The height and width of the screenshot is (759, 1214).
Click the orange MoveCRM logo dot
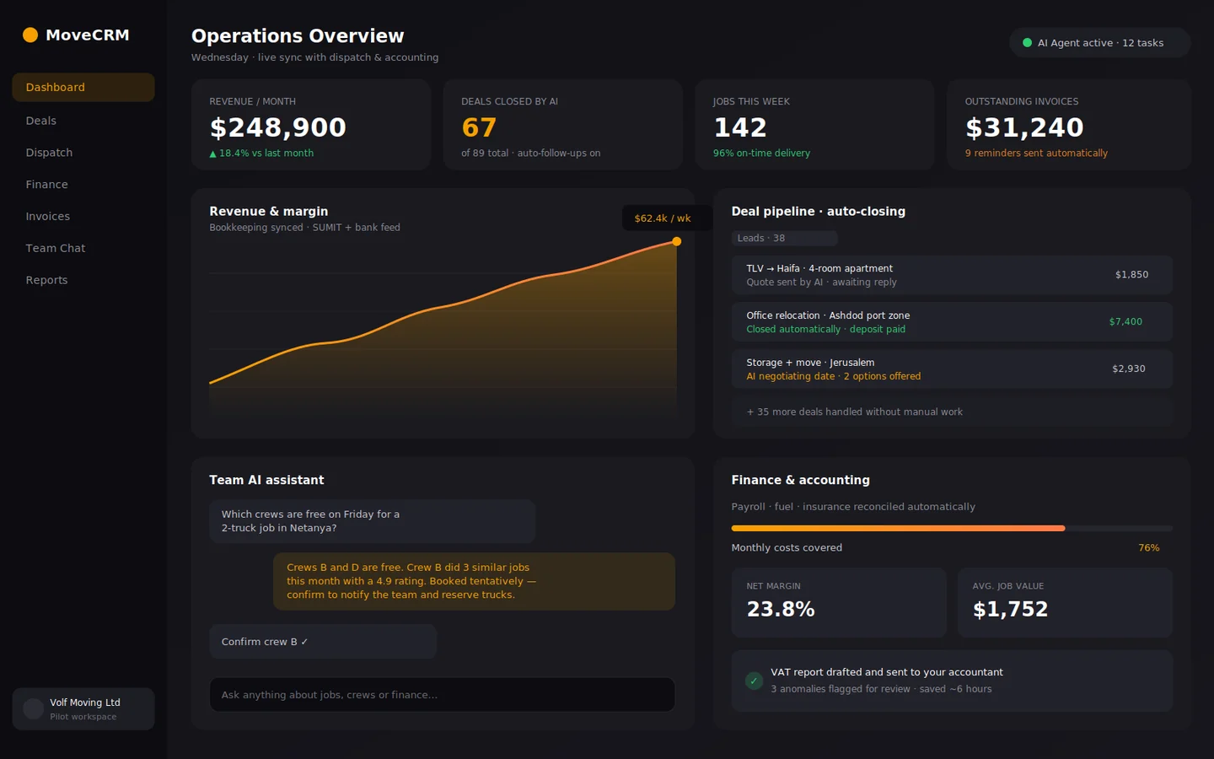click(x=30, y=35)
